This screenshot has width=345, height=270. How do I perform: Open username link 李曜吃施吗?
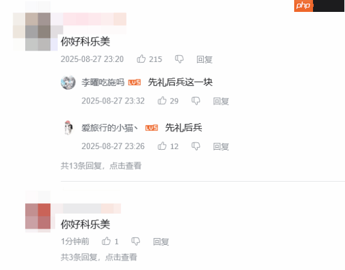(103, 83)
